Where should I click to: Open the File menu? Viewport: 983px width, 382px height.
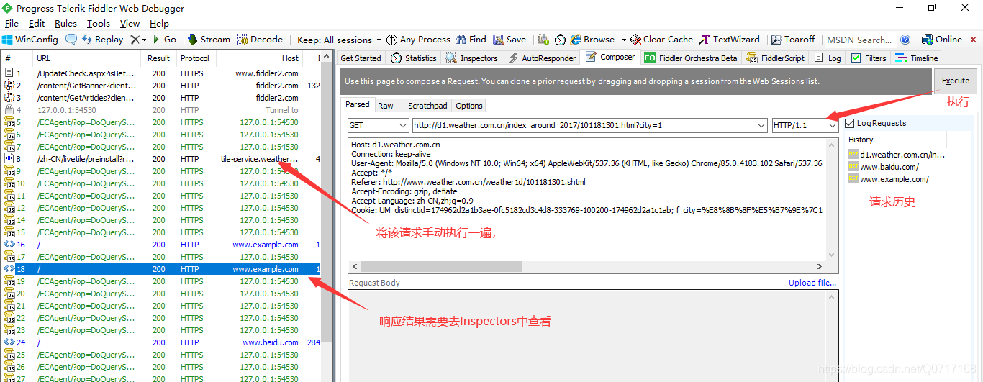[12, 24]
